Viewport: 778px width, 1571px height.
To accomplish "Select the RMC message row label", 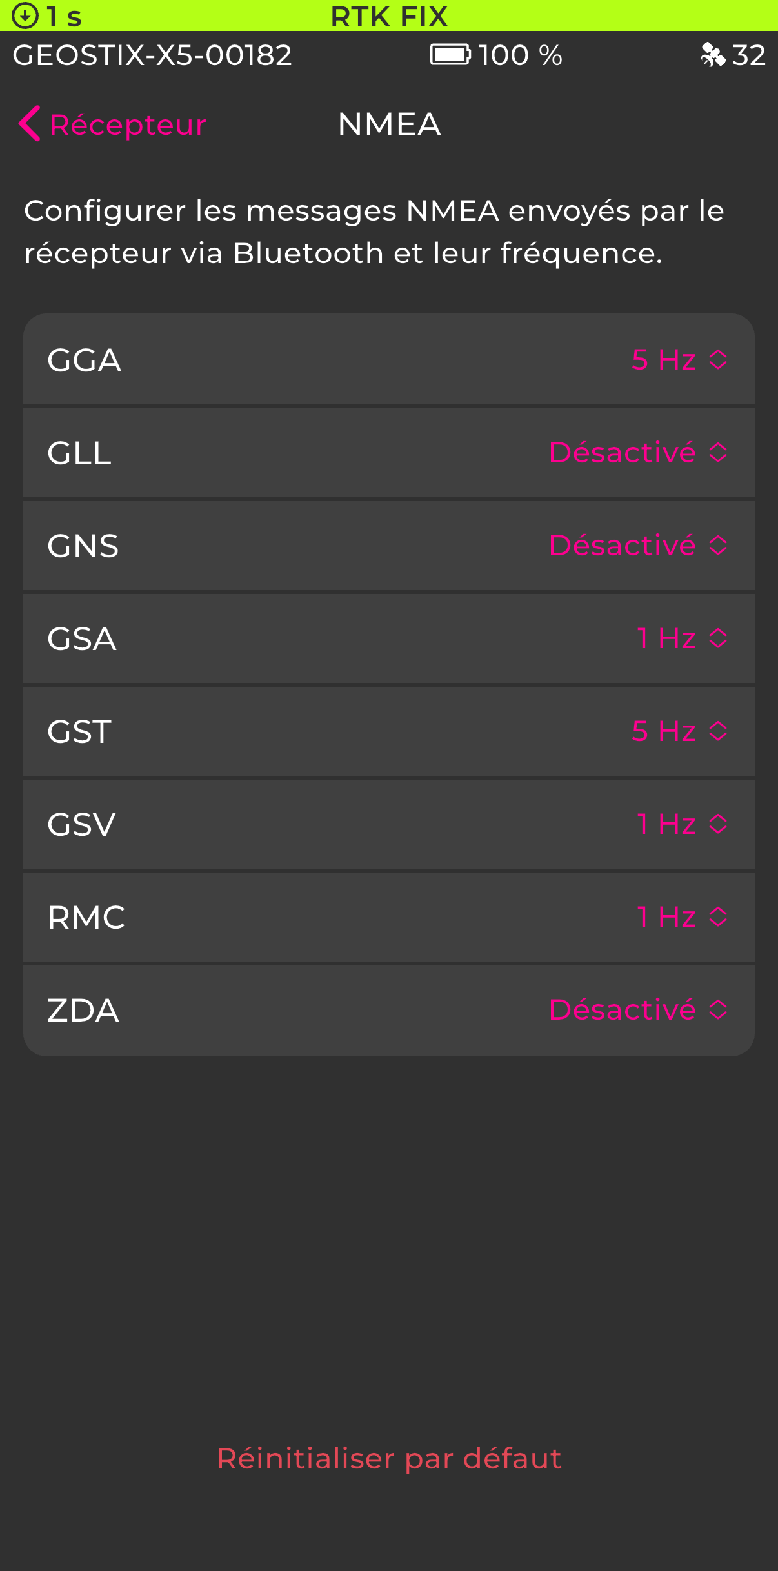I will click(86, 917).
